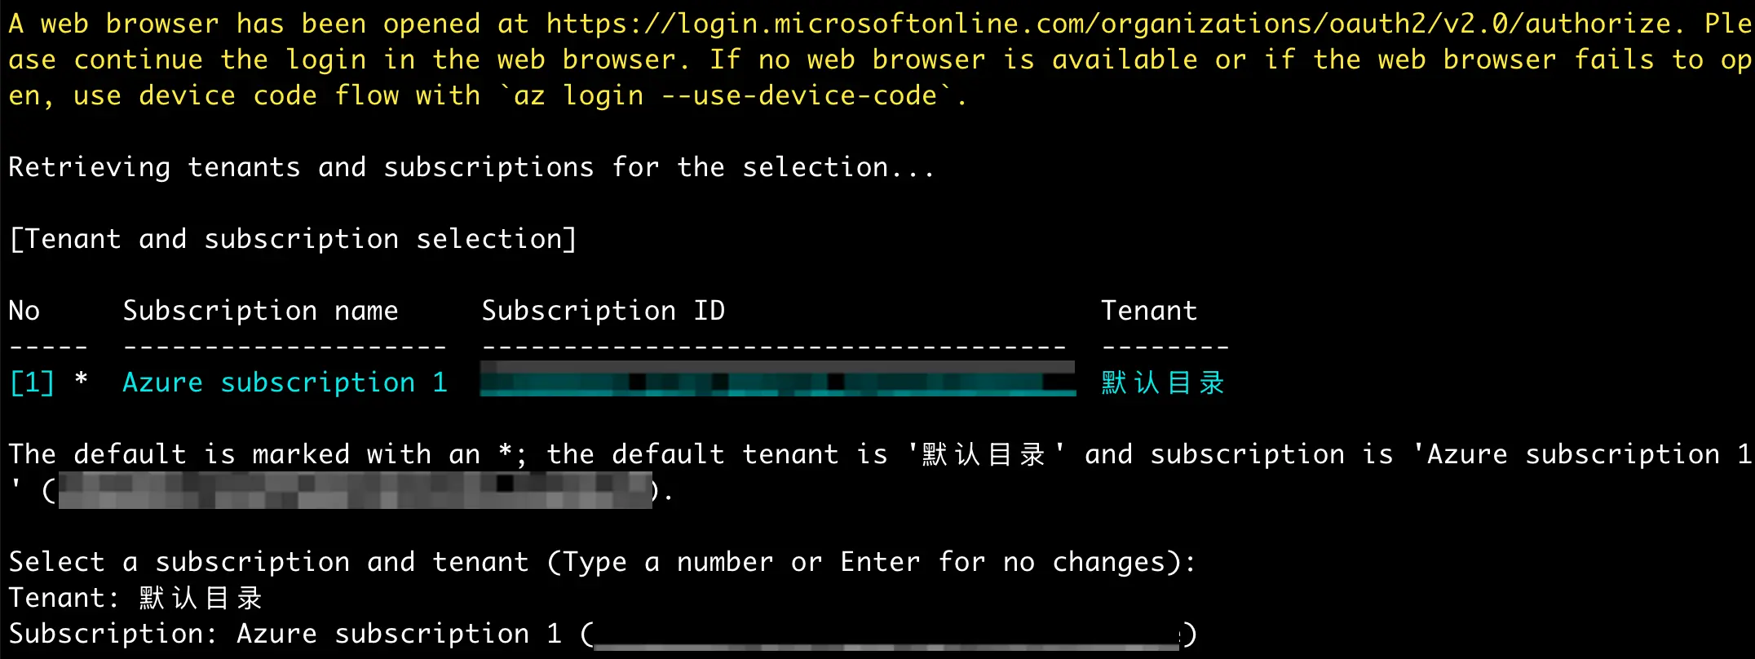This screenshot has height=659, width=1755.
Task: Click the cyan tenant name 默认目录 in the table
Action: (x=1162, y=383)
